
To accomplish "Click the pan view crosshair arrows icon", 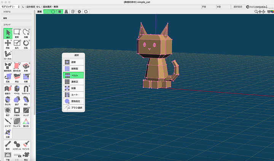I will [260, 12].
